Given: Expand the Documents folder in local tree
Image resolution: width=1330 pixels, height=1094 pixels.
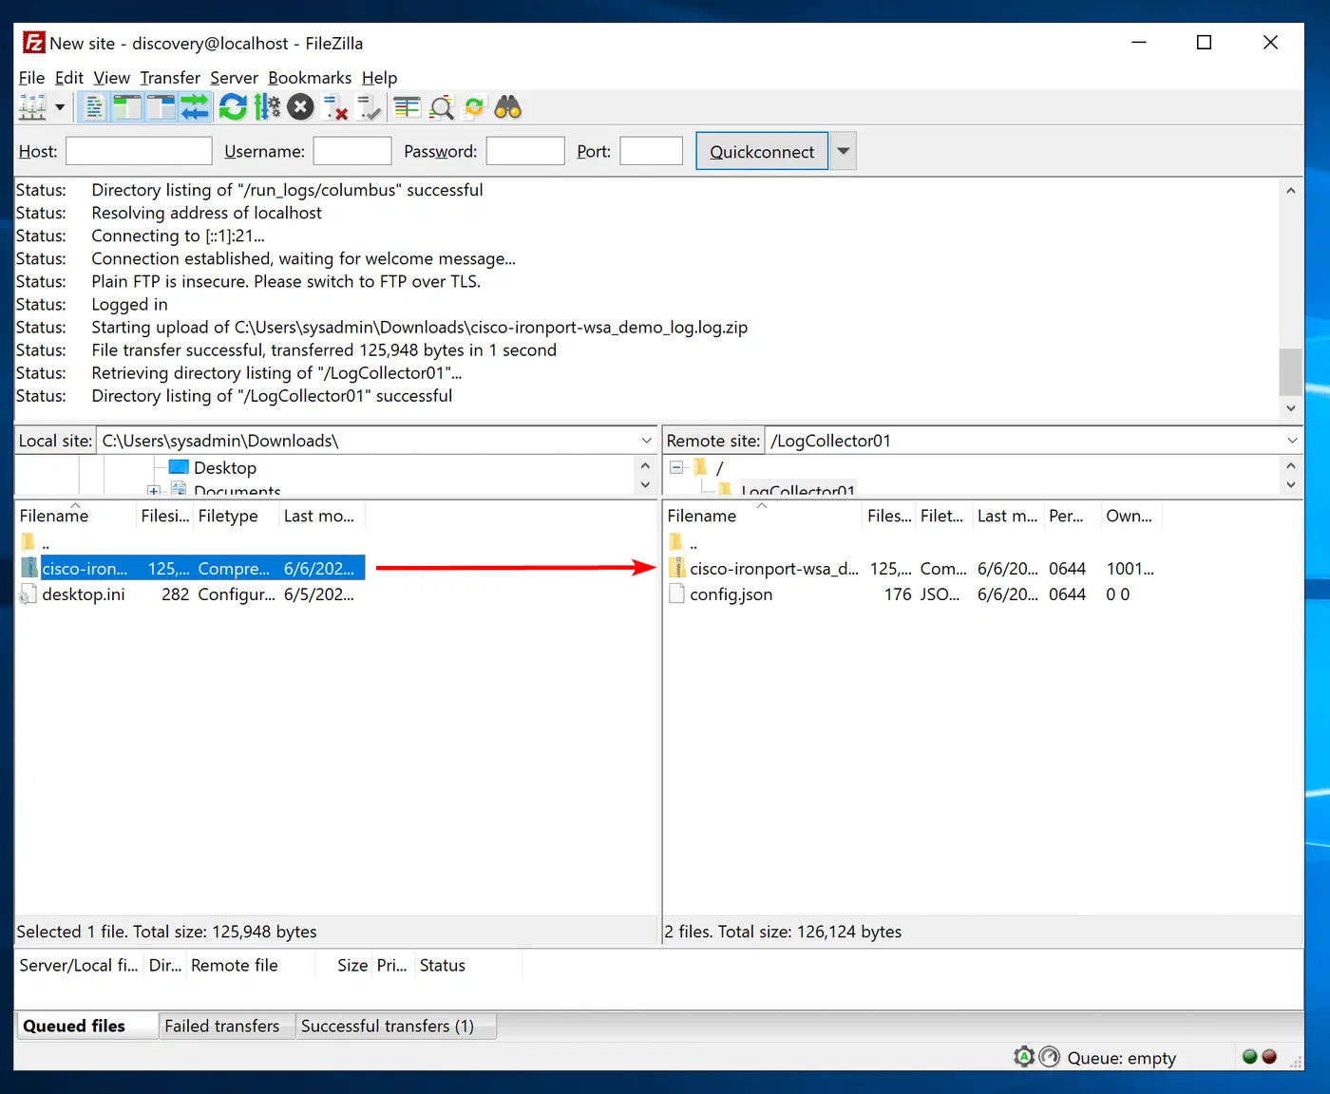Looking at the screenshot, I should click(x=154, y=491).
